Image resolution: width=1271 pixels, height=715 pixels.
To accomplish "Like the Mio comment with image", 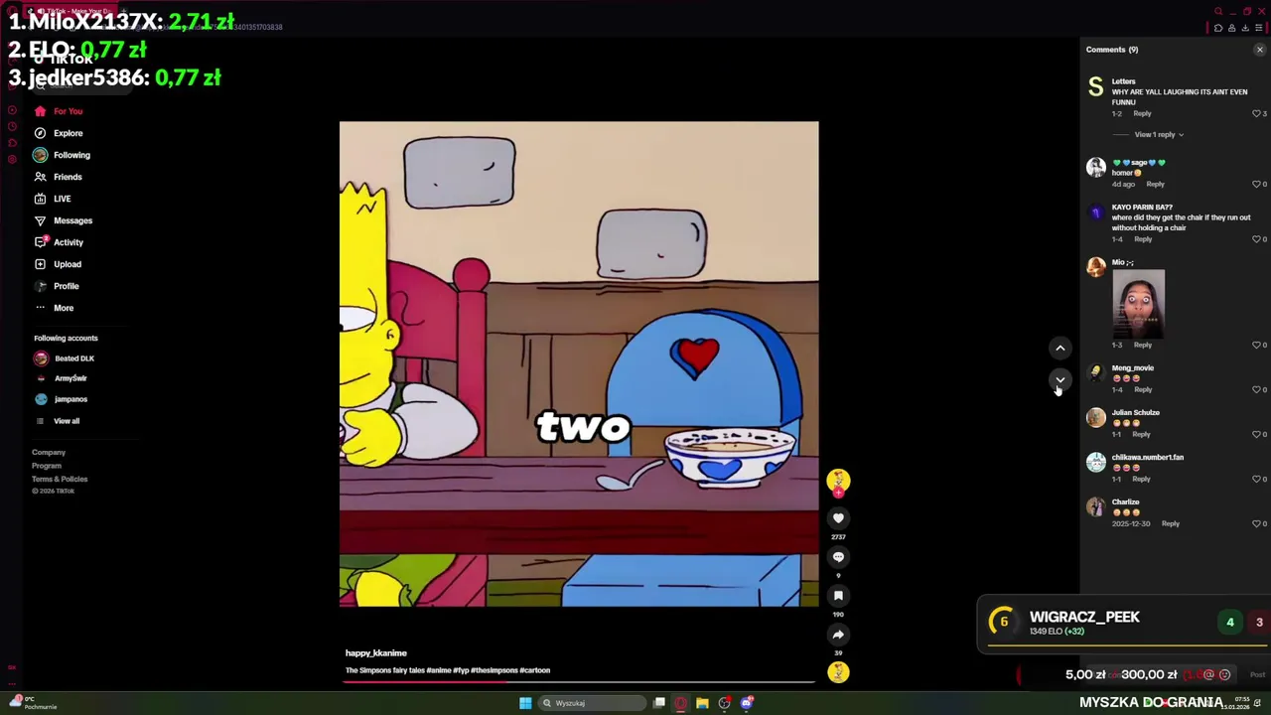I will pyautogui.click(x=1257, y=346).
